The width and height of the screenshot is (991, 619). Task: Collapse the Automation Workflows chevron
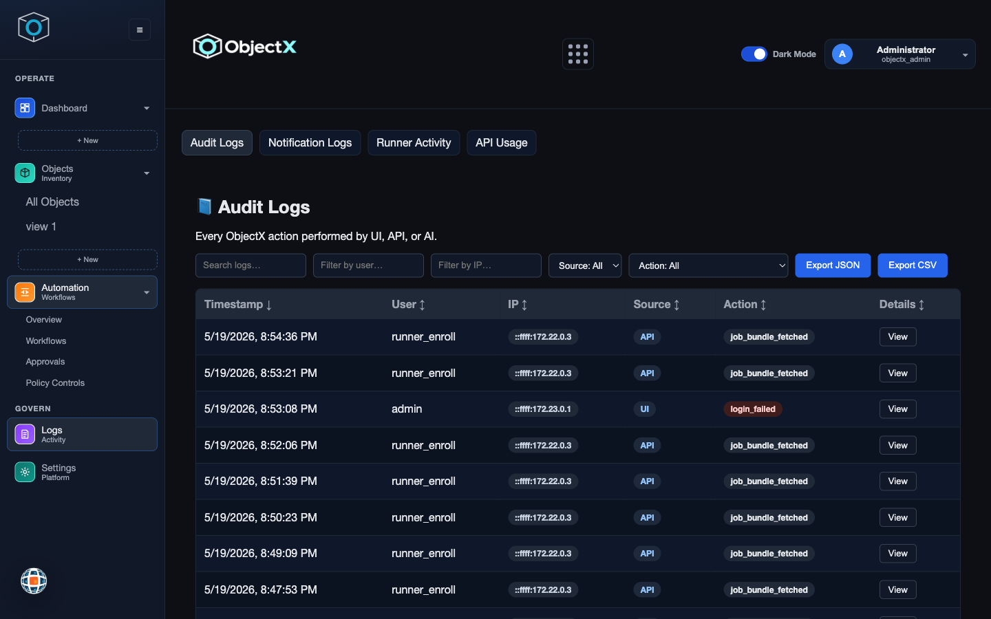click(147, 292)
